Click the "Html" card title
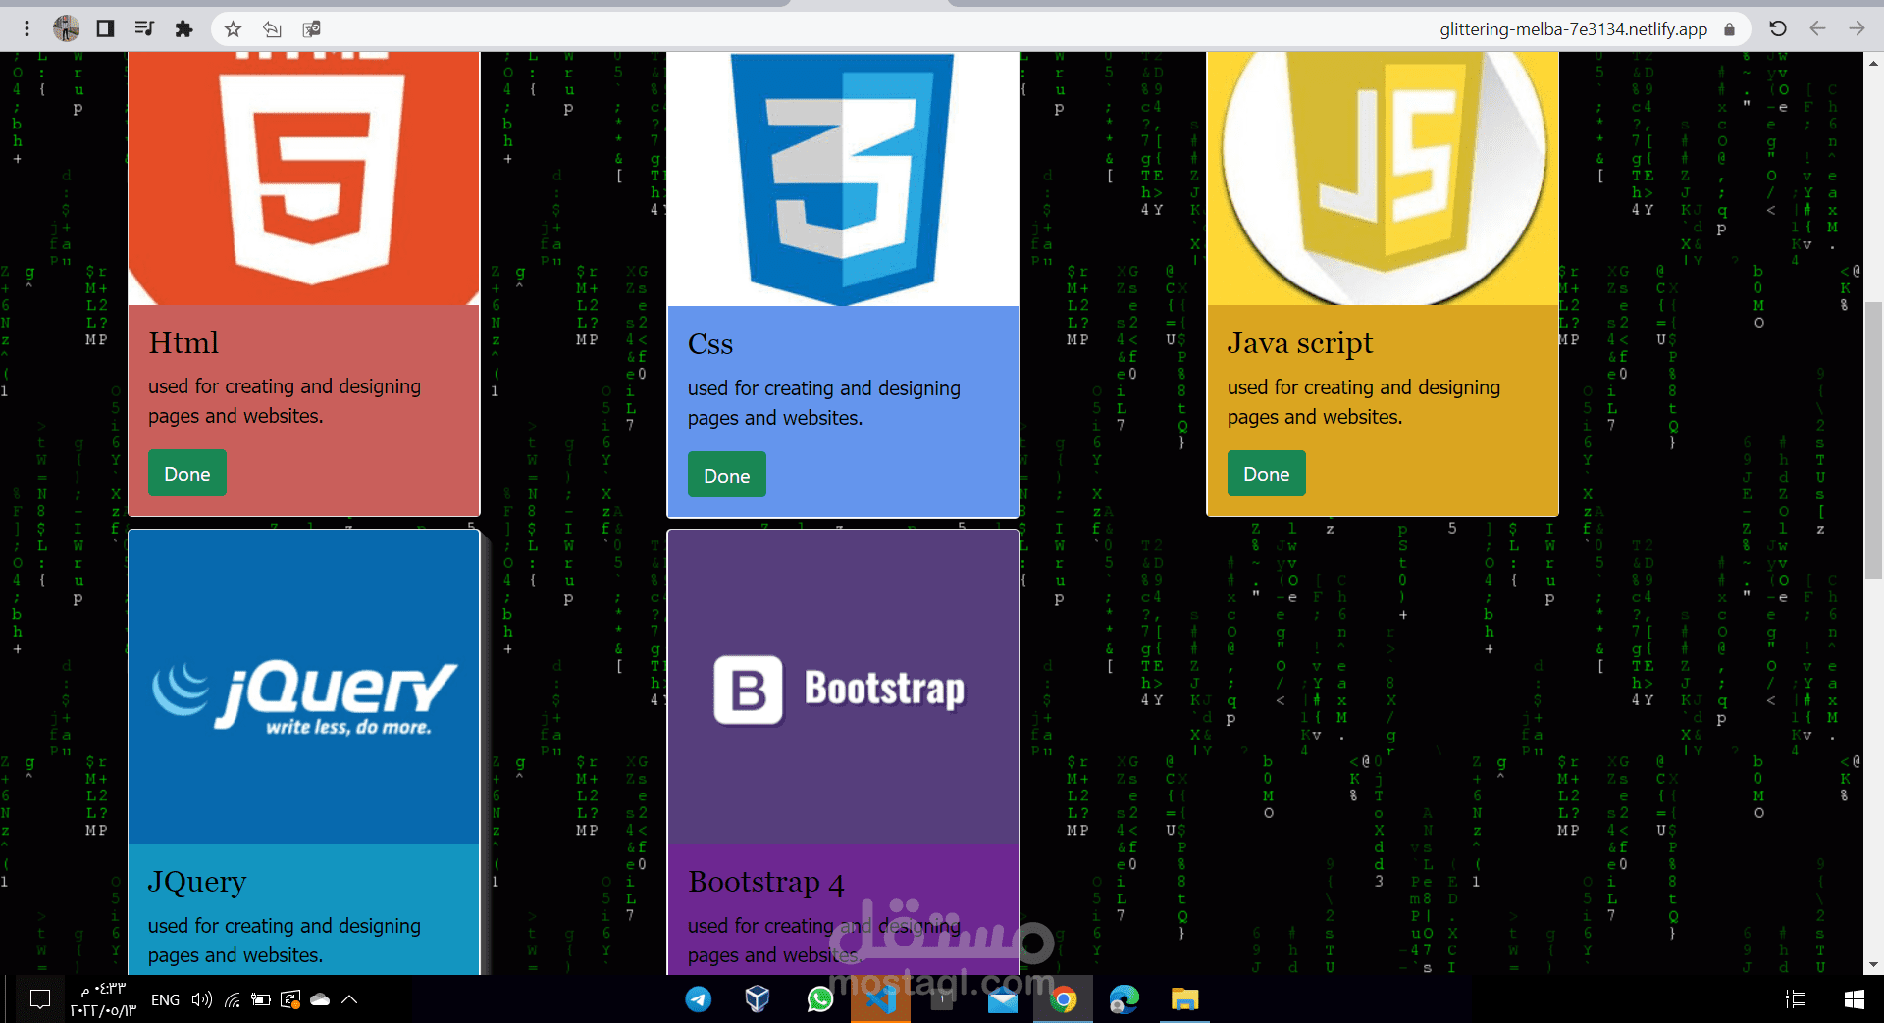Image resolution: width=1884 pixels, height=1023 pixels. (x=183, y=342)
